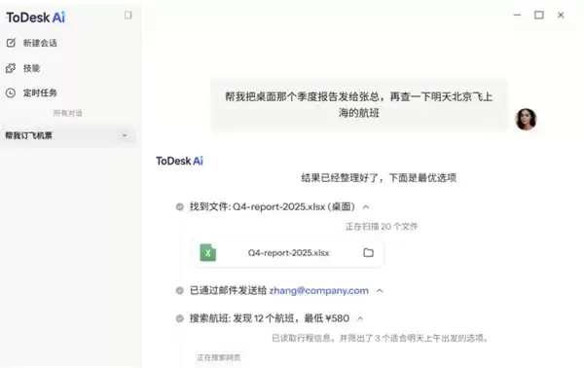Click the scheduled tasks clock icon
This screenshot has width=584, height=368.
[11, 92]
